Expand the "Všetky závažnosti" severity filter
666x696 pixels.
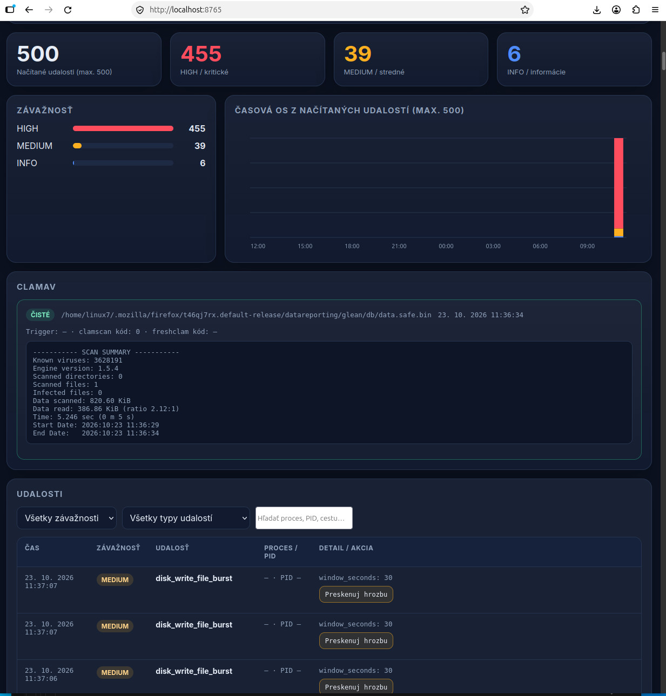point(66,518)
